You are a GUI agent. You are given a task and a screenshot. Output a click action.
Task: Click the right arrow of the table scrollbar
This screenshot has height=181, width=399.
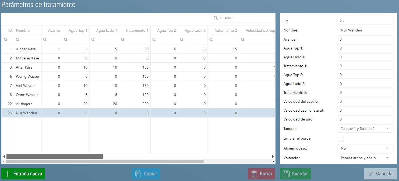[x=273, y=156]
